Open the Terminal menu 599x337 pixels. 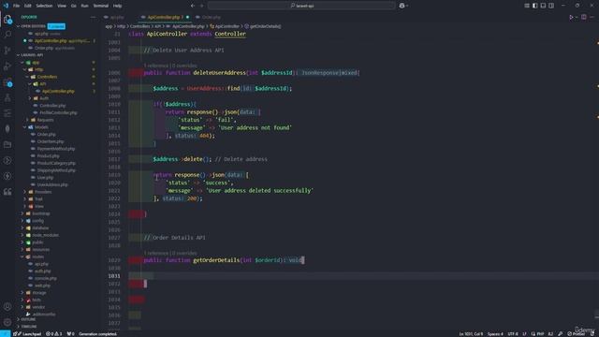101,6
